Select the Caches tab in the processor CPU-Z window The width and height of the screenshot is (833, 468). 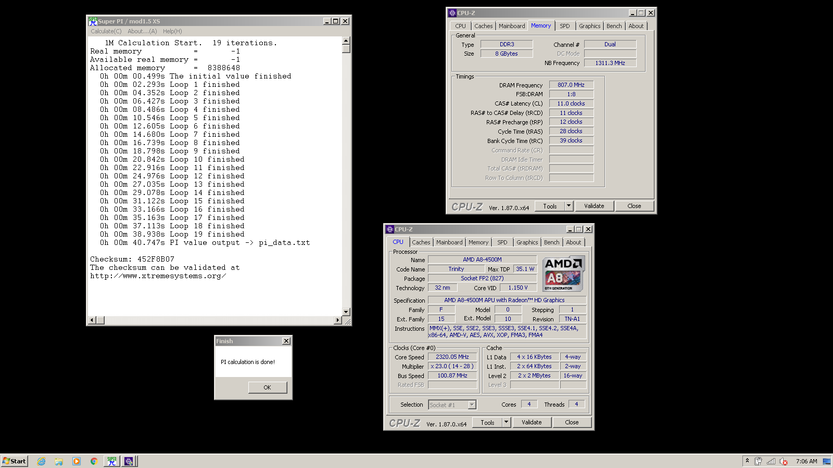pyautogui.click(x=421, y=242)
